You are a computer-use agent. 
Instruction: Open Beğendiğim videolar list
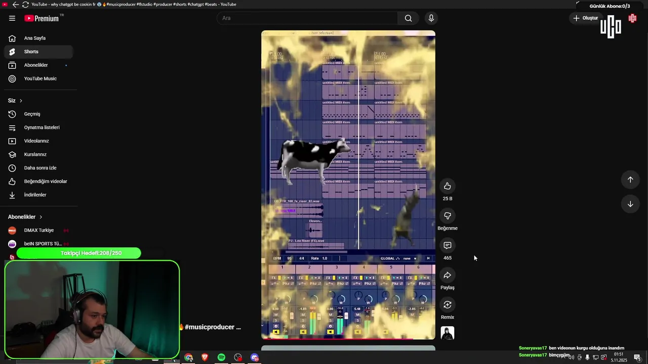tap(38, 181)
